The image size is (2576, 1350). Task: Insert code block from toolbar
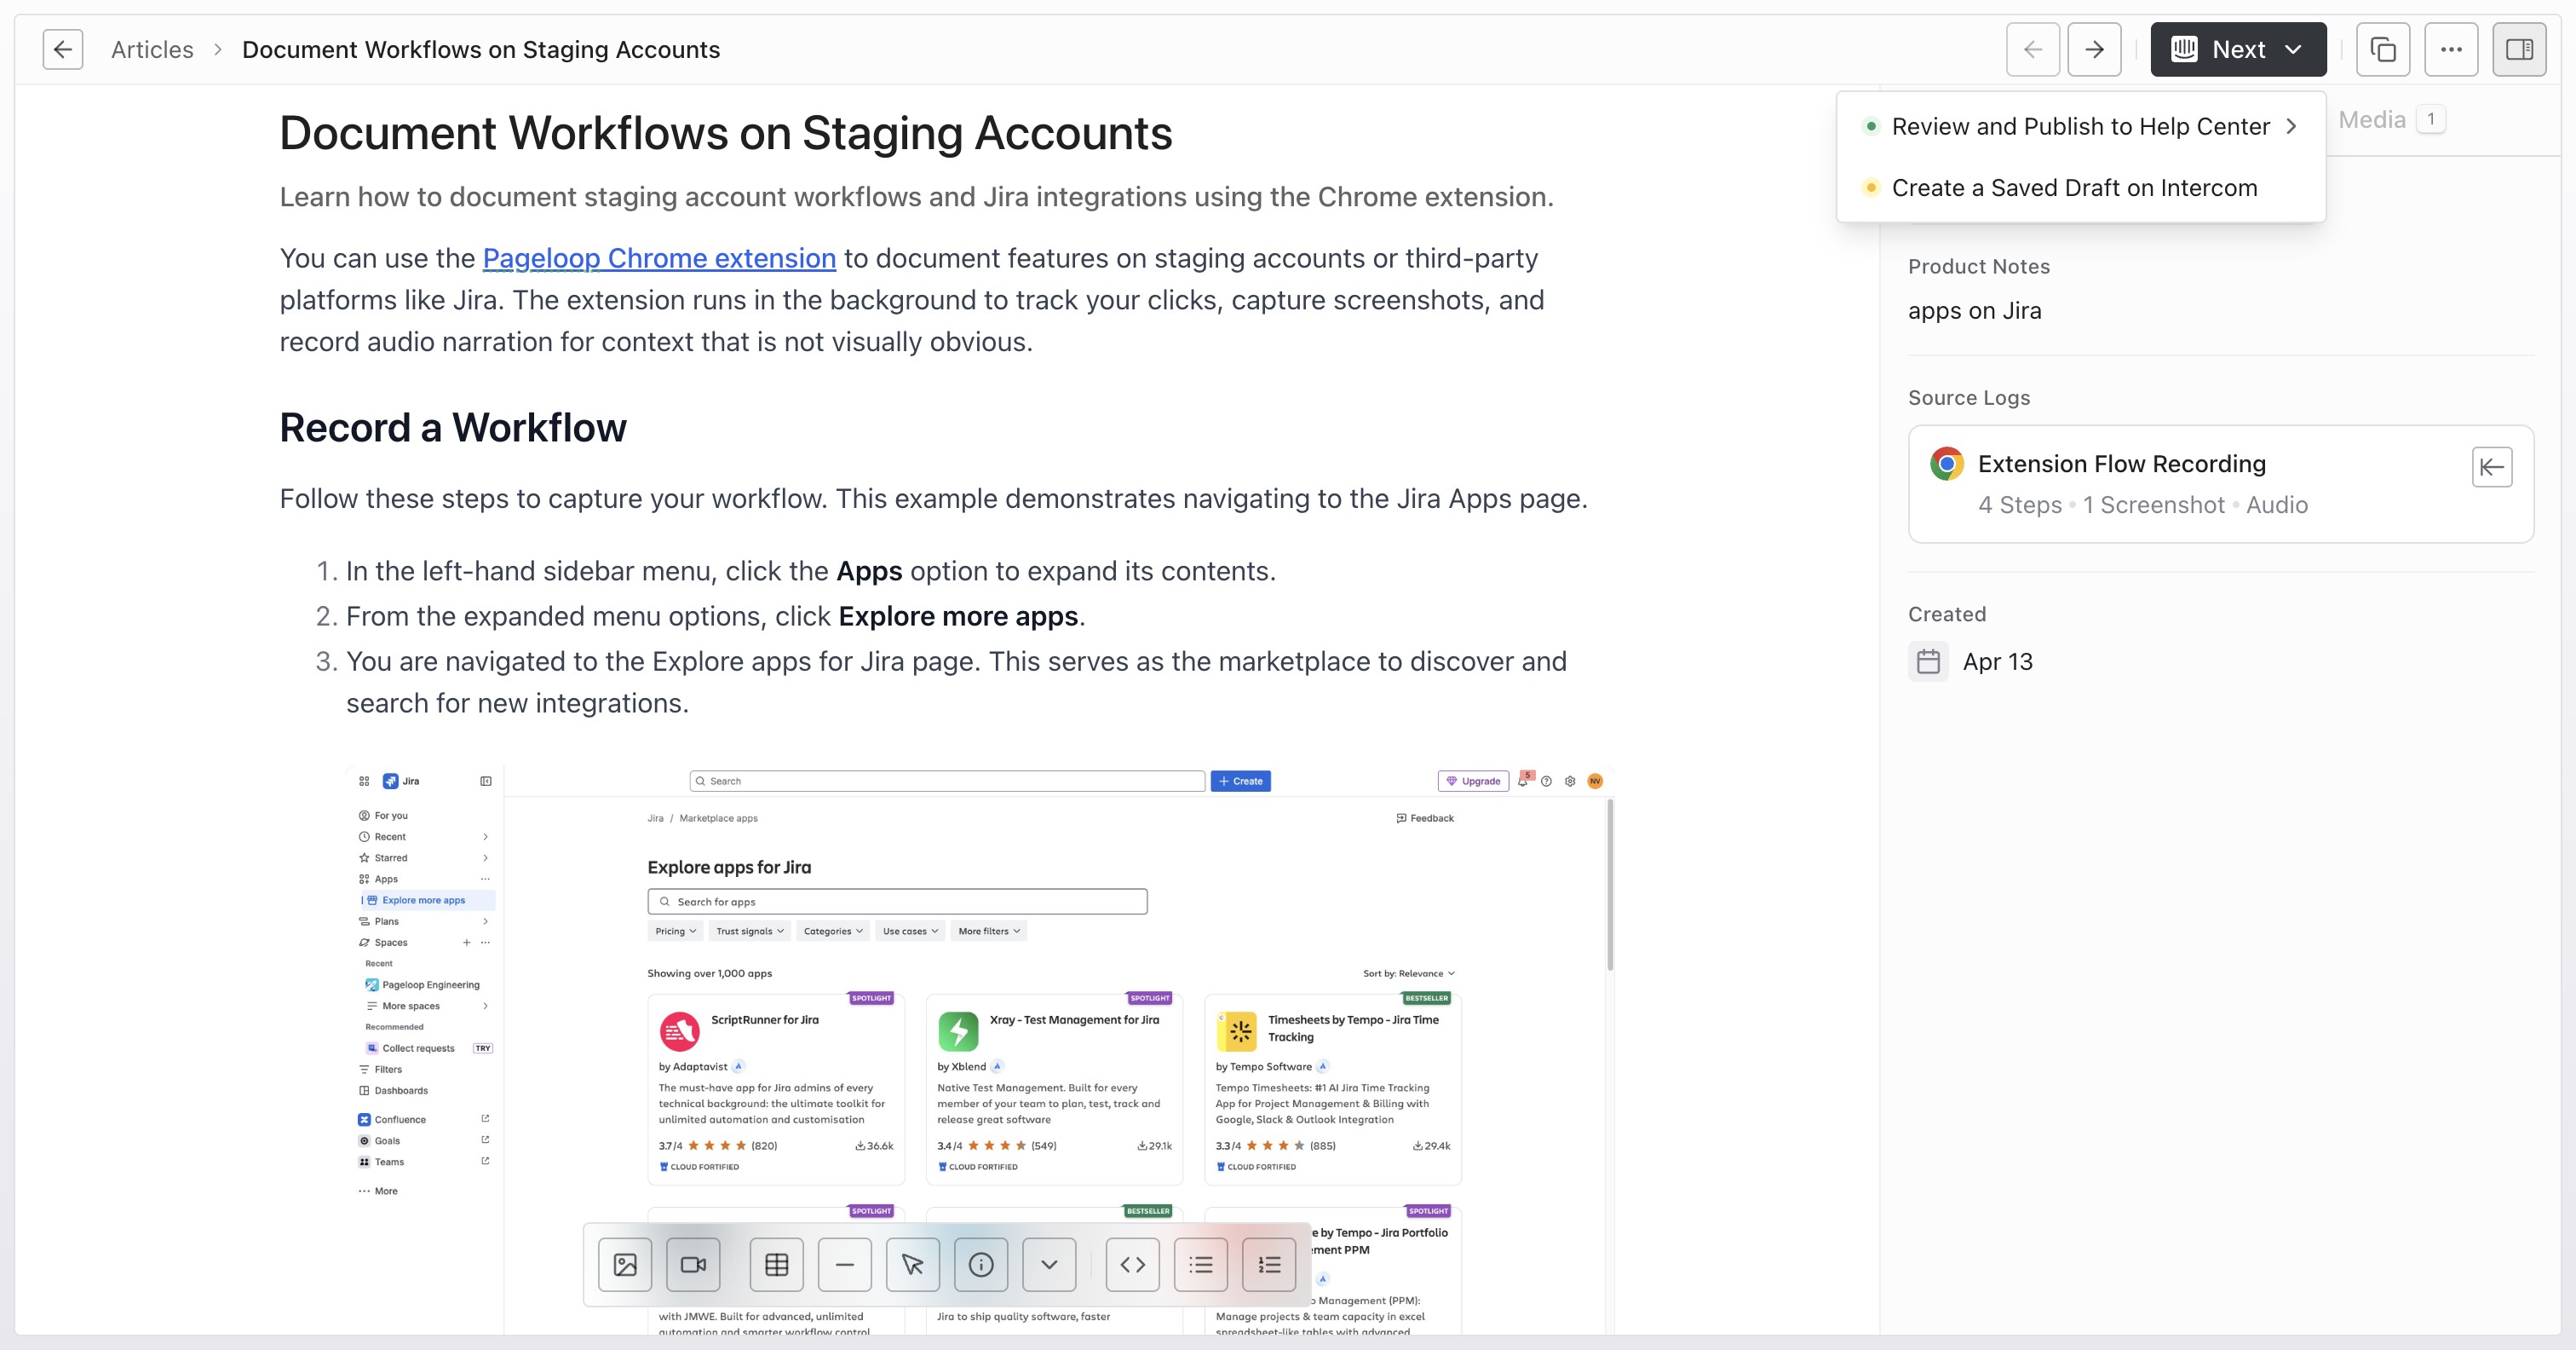click(1133, 1265)
